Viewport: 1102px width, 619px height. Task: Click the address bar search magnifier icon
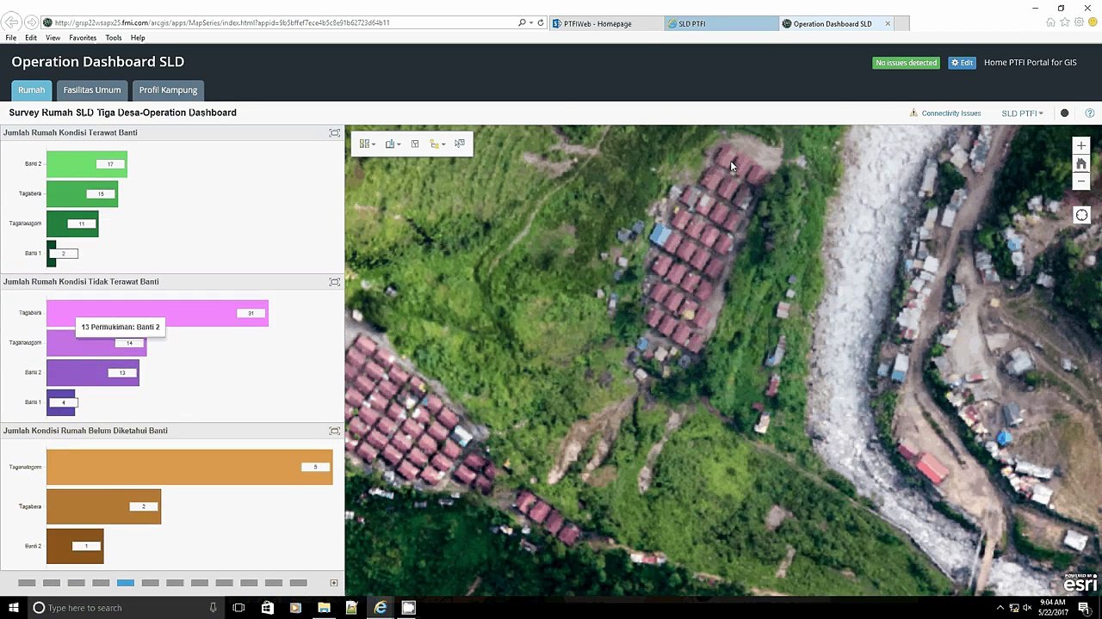click(x=522, y=22)
